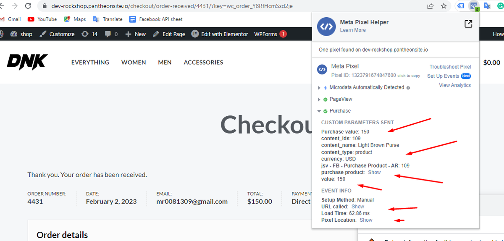This screenshot has width=504, height=241.
Task: Show the URL called value
Action: pos(358,207)
